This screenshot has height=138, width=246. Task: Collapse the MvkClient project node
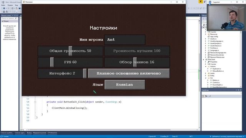203,60
